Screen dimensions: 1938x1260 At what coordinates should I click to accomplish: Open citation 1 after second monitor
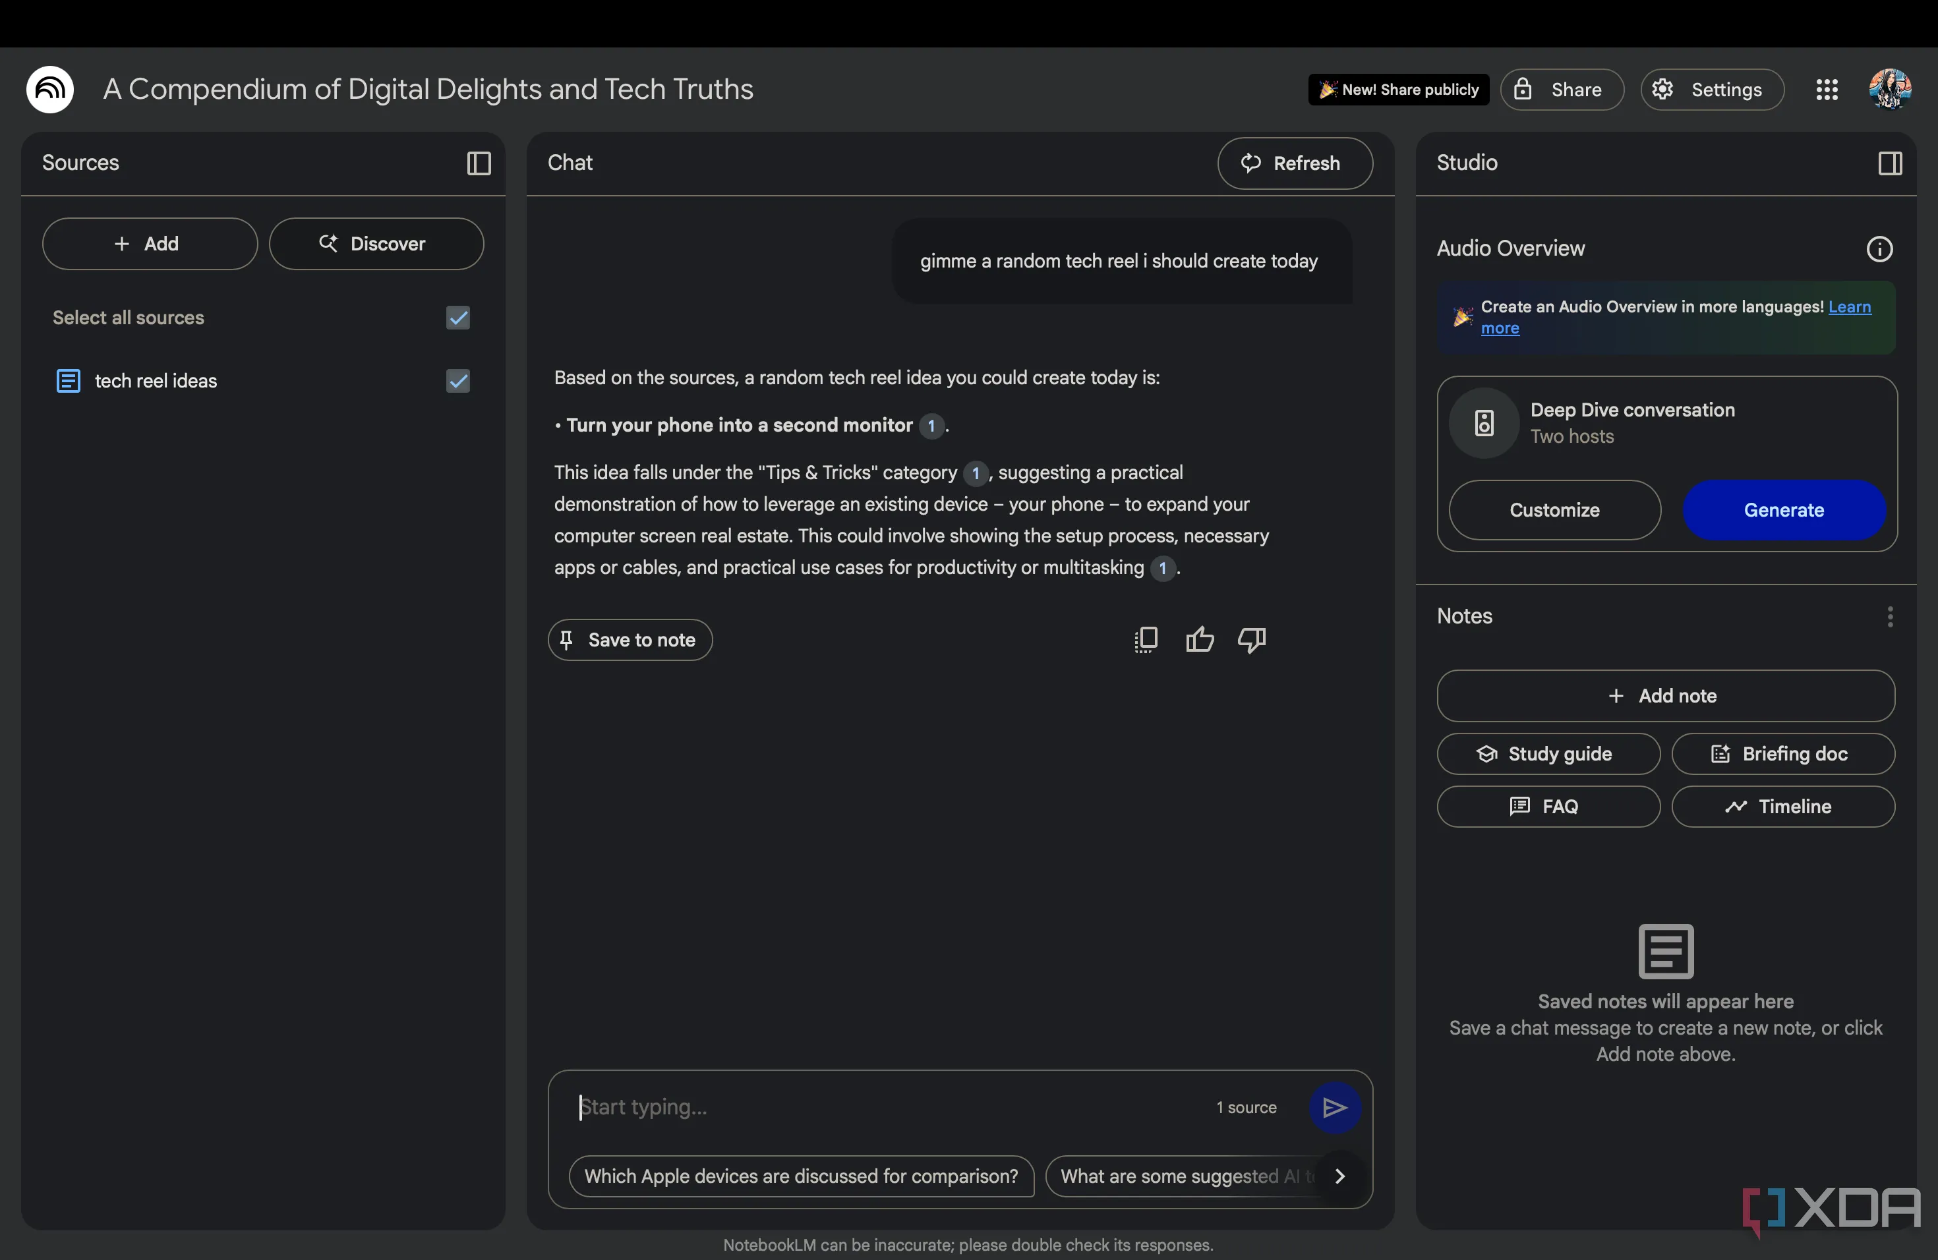click(931, 426)
